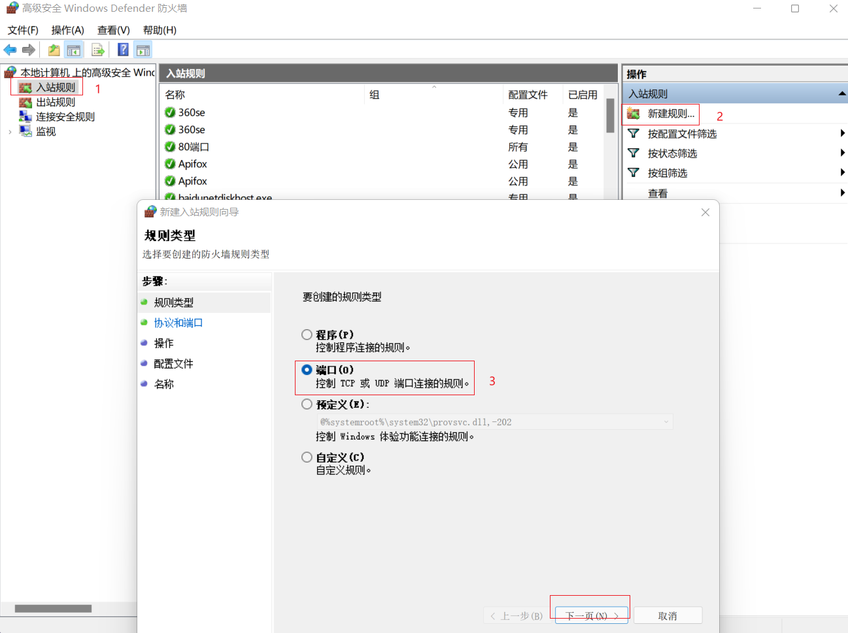Screen dimensions: 848x633
Task: Select 出站规则 in the console tree
Action: 56,103
